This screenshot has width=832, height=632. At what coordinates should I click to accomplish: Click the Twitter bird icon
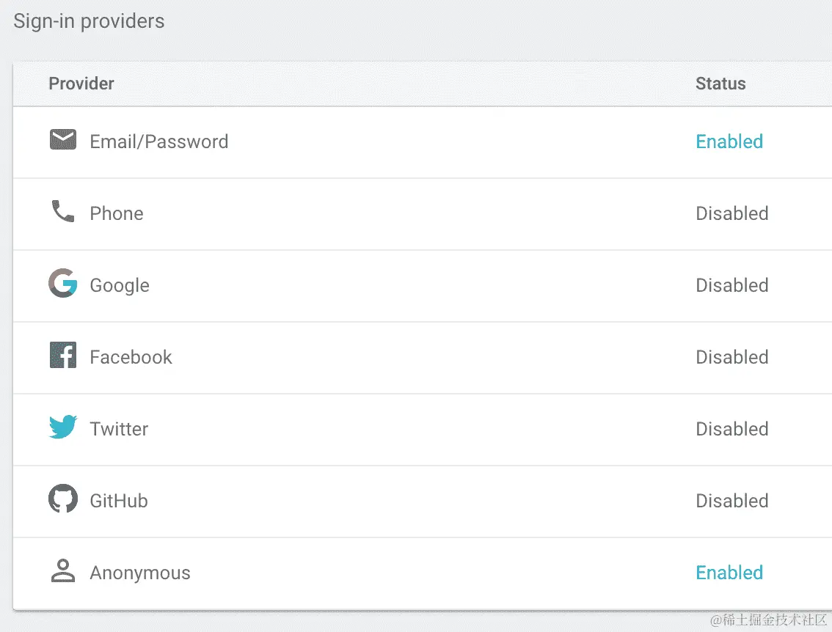pos(62,427)
